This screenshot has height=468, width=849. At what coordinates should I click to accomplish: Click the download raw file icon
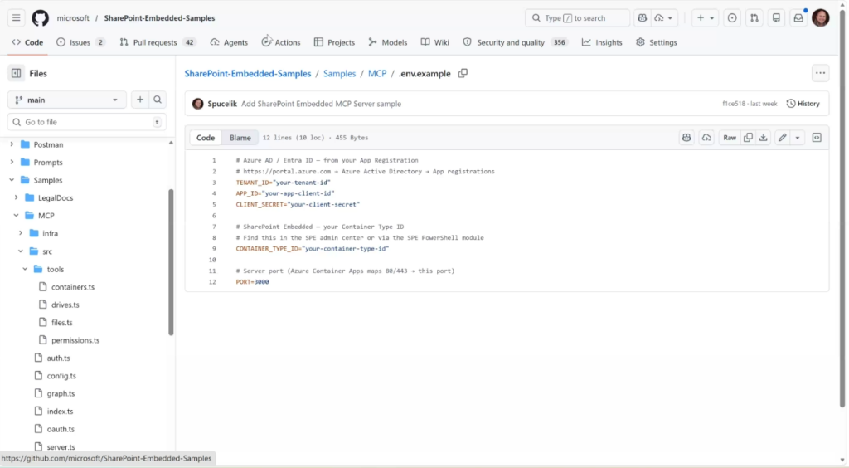coord(764,138)
